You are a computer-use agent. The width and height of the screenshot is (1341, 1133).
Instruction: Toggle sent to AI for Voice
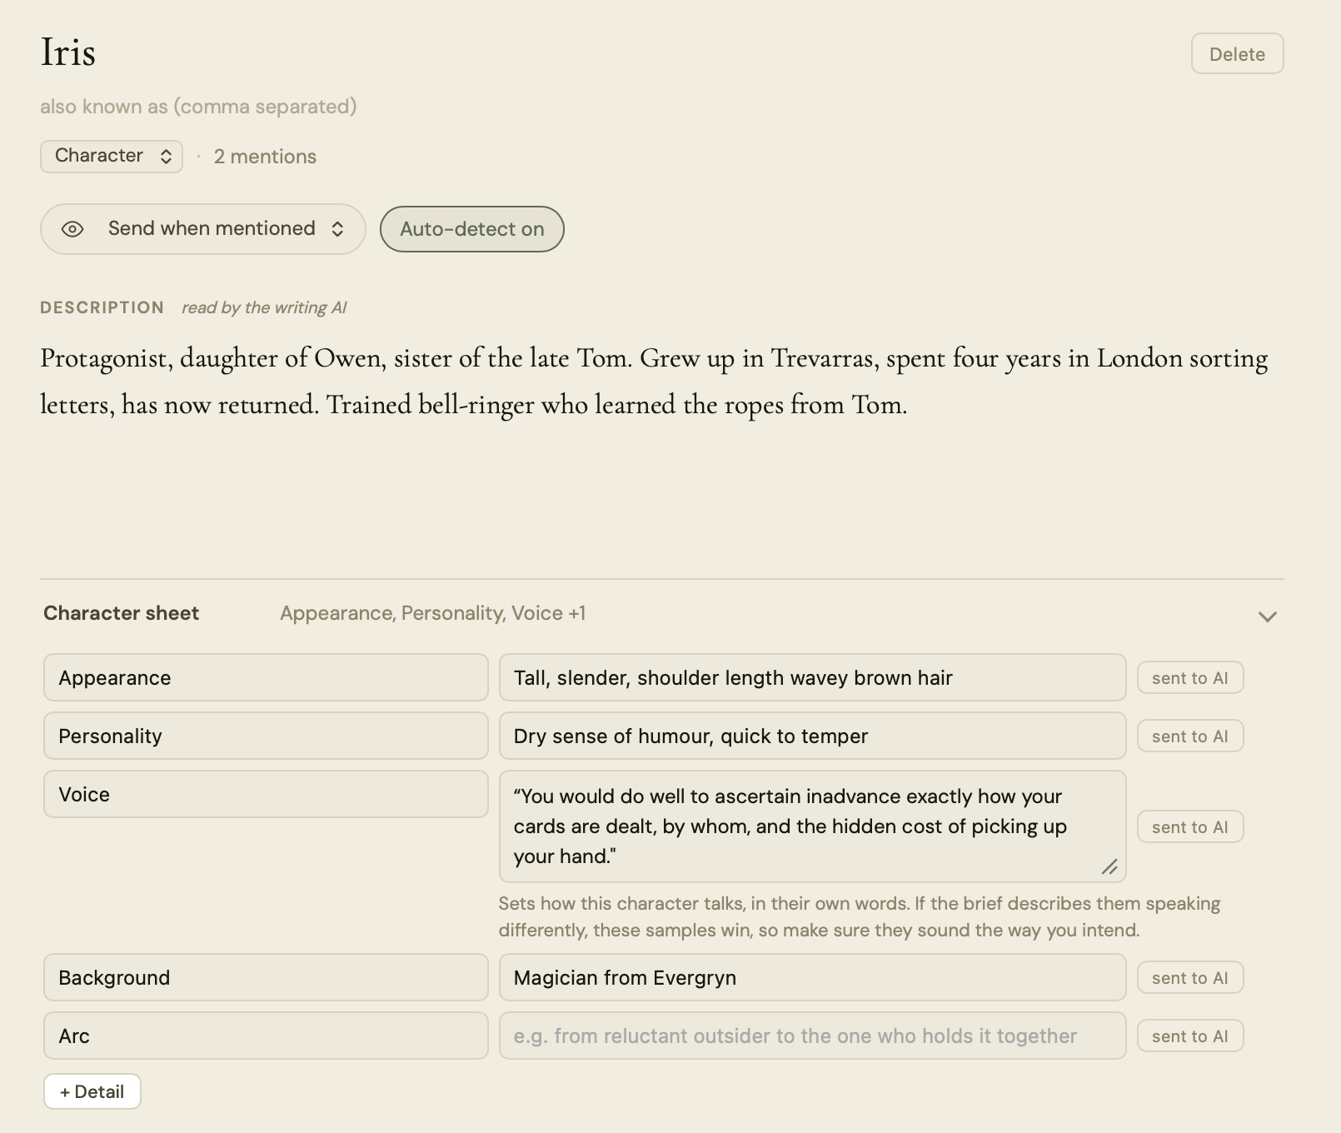click(1190, 827)
